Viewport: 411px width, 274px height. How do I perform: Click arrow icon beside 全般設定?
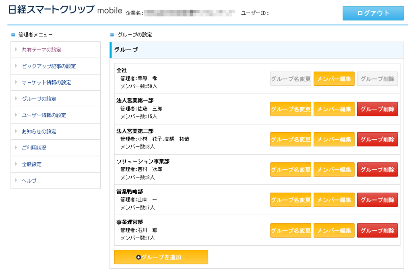coord(16,164)
